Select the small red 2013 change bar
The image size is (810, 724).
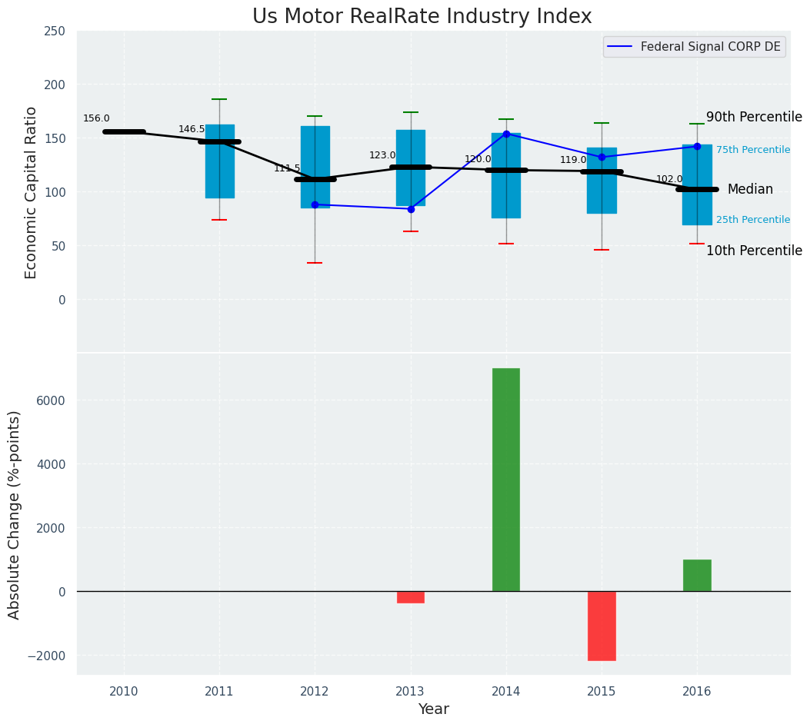point(411,597)
